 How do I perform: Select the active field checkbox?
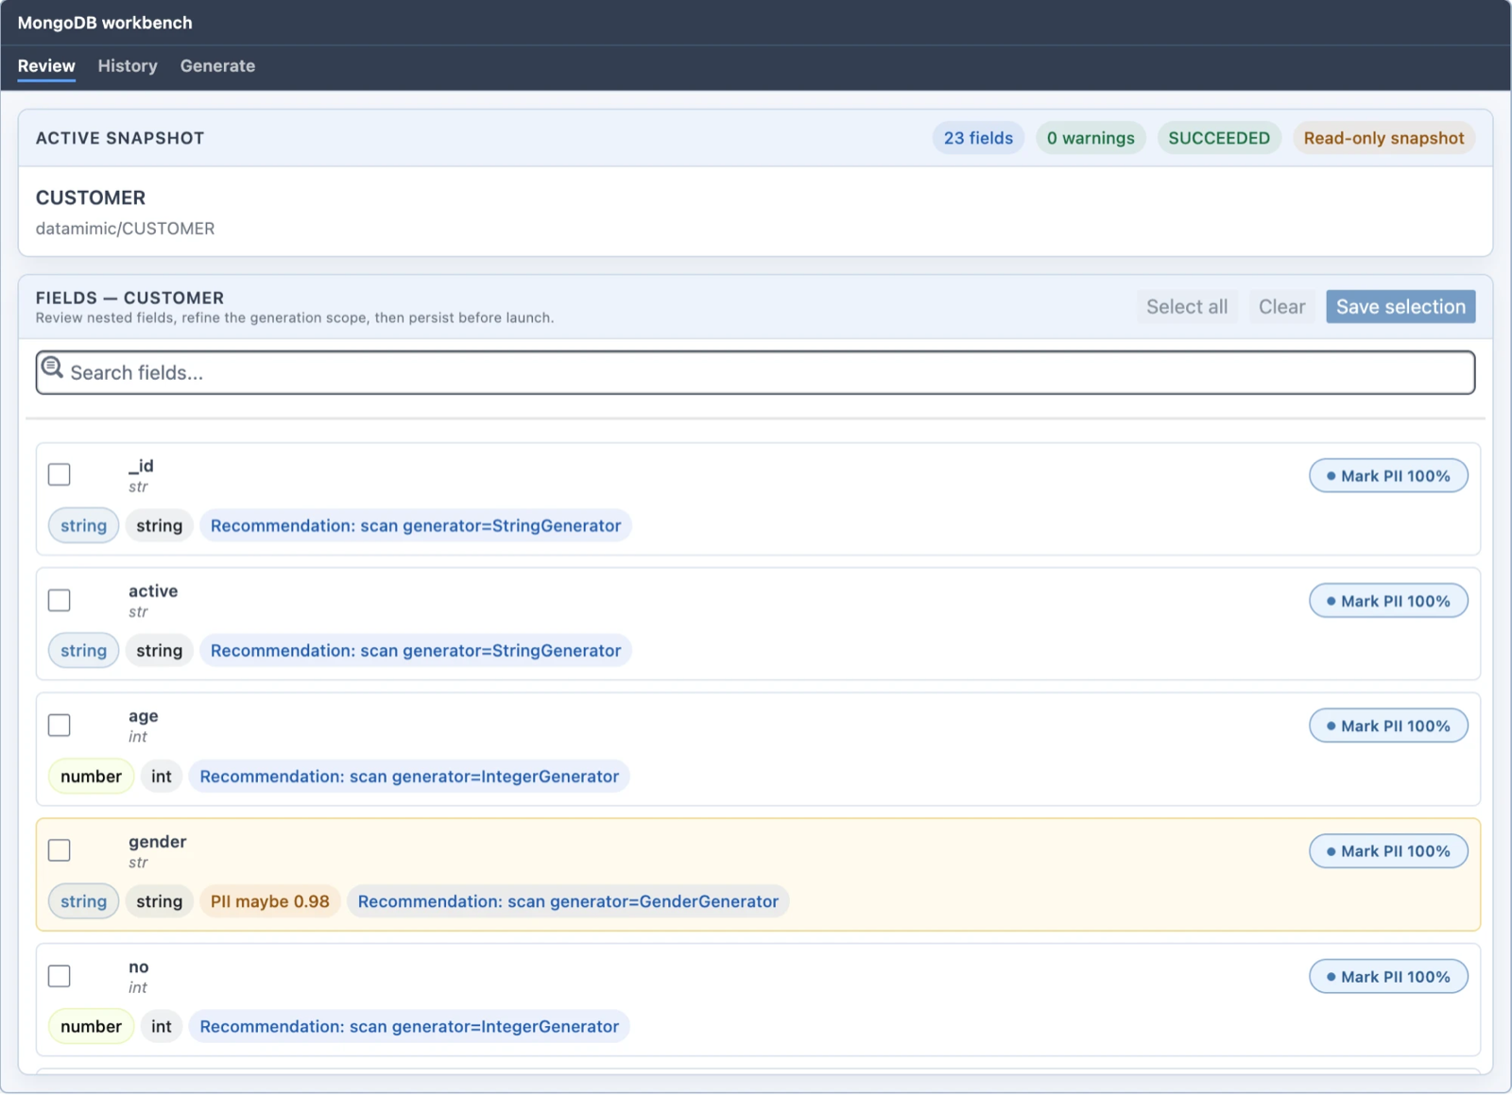coord(60,600)
